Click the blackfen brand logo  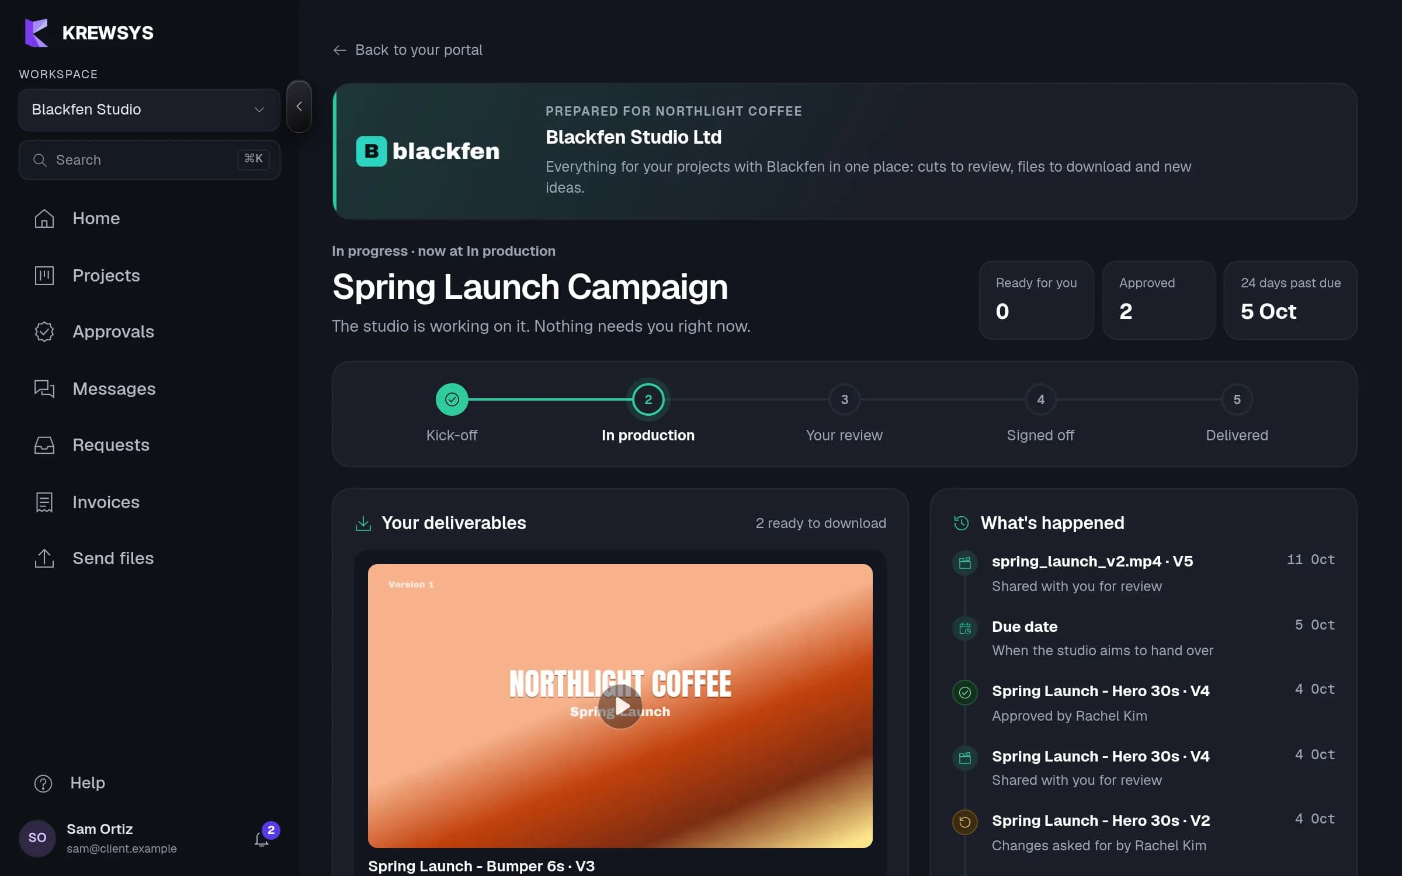(x=428, y=151)
